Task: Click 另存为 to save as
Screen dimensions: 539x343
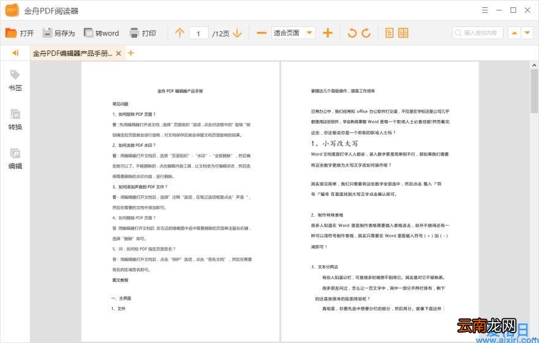Action: point(59,33)
